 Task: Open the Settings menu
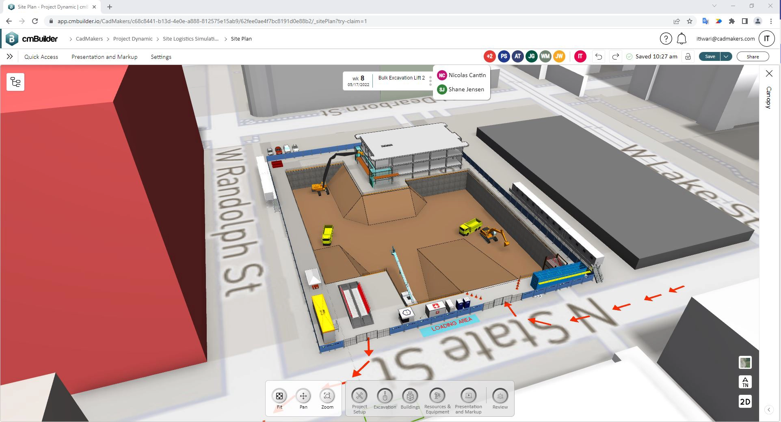(x=161, y=57)
